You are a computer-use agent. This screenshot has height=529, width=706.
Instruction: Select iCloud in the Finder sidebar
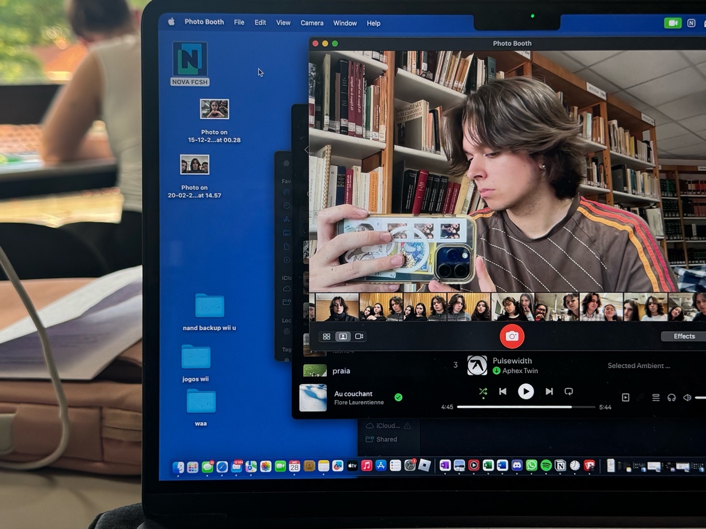point(388,426)
